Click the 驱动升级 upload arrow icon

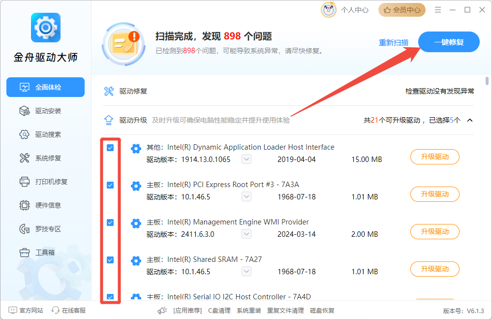pos(109,120)
